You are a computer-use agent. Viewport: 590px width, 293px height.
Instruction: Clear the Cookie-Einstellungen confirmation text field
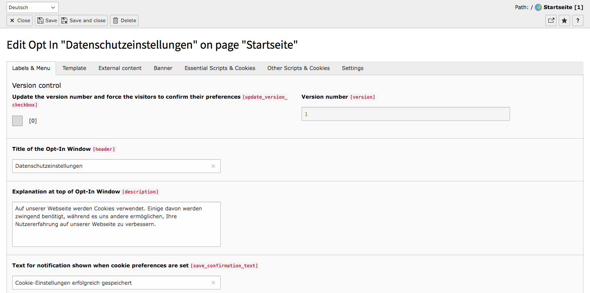(213, 283)
